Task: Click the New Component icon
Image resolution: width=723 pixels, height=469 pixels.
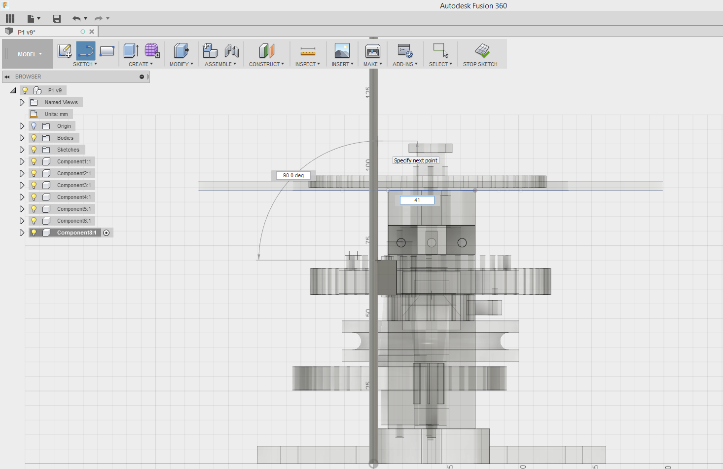Action: coord(210,50)
